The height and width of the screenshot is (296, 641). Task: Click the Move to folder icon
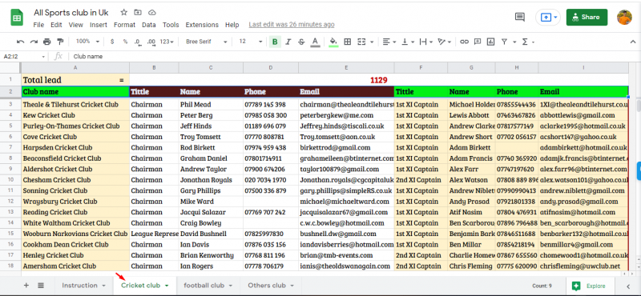pyautogui.click(x=138, y=12)
